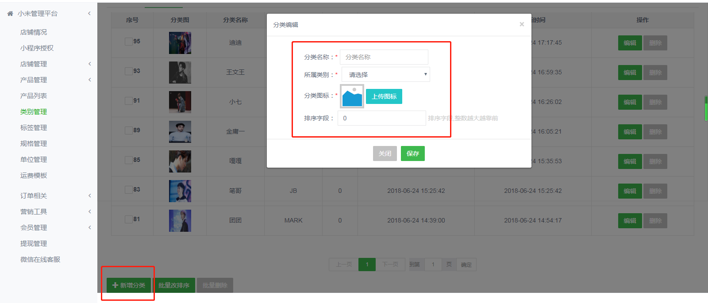Click the 编辑 button for 笔哥 row

tap(630, 191)
